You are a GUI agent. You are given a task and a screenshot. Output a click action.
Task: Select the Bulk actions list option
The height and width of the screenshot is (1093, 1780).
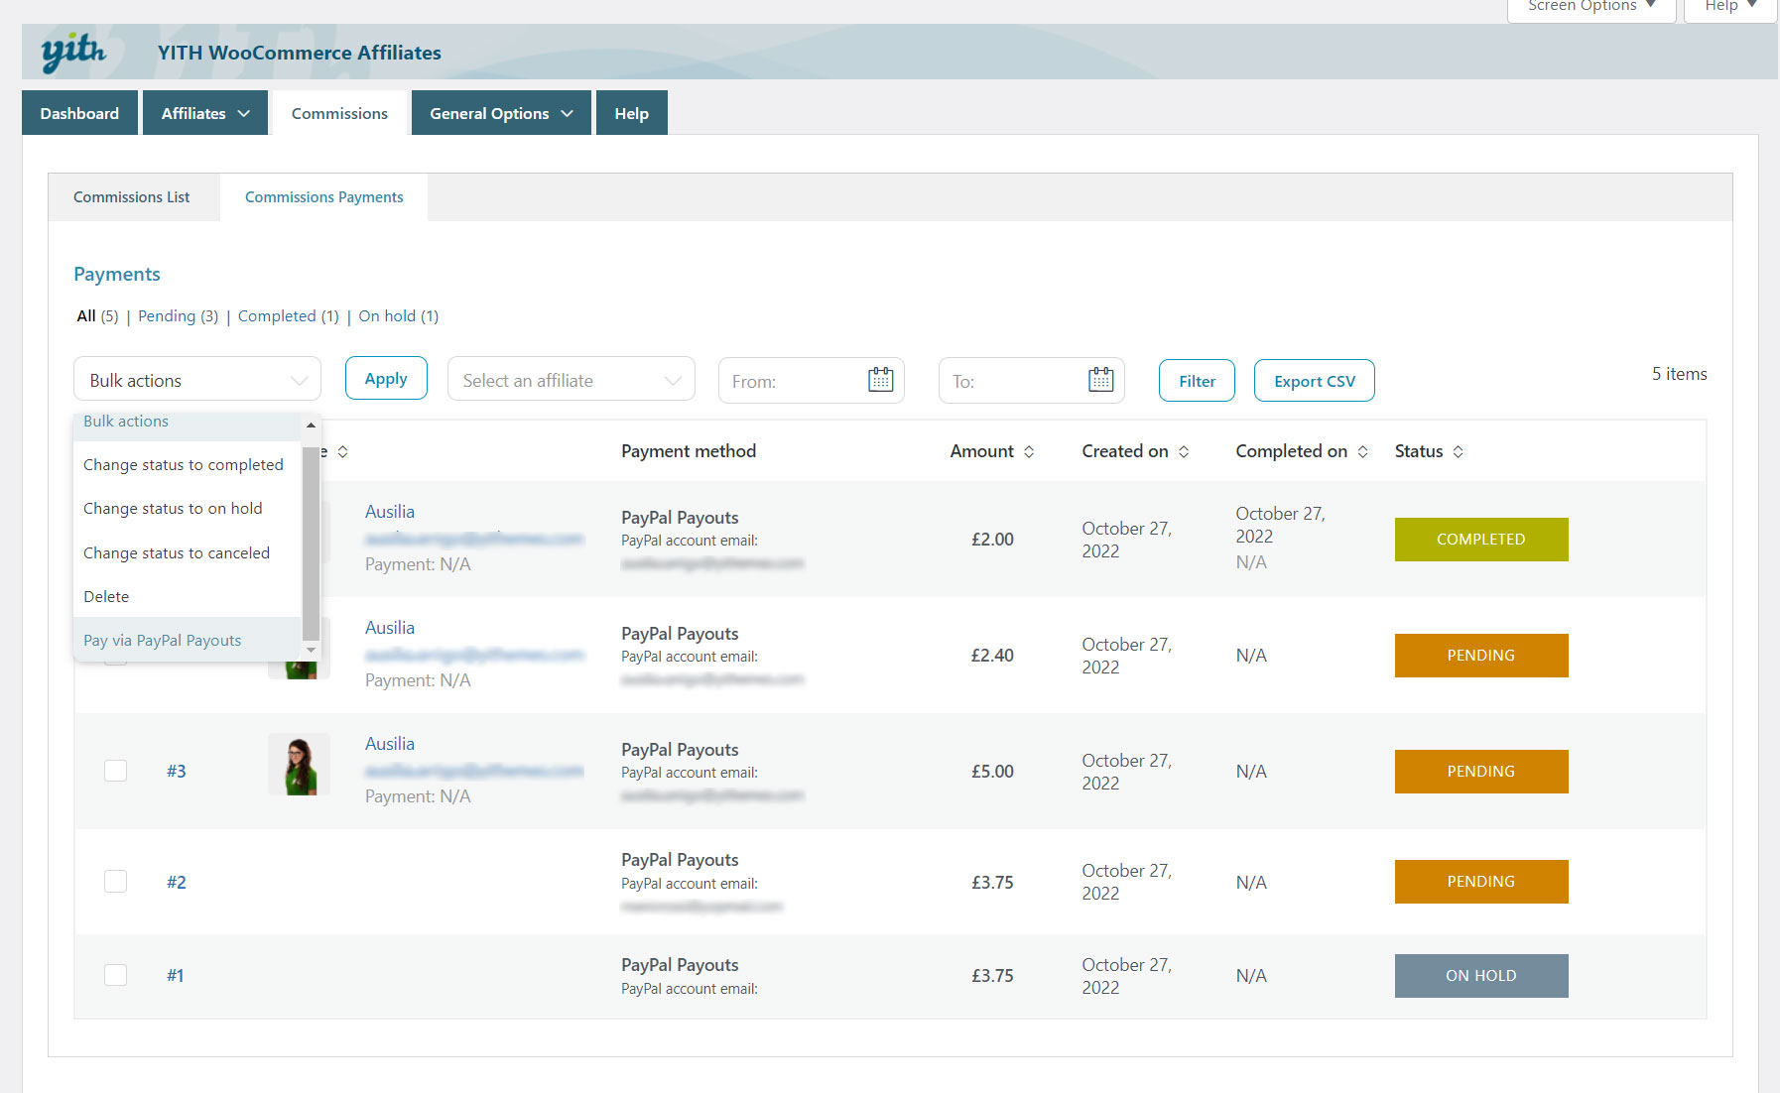187,425
